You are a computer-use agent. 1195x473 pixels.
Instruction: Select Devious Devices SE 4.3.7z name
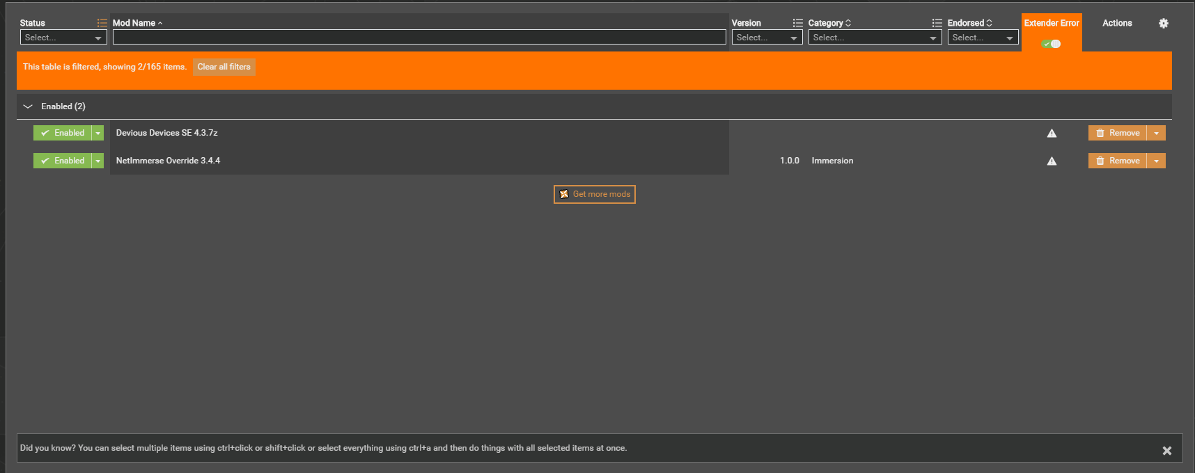point(166,133)
